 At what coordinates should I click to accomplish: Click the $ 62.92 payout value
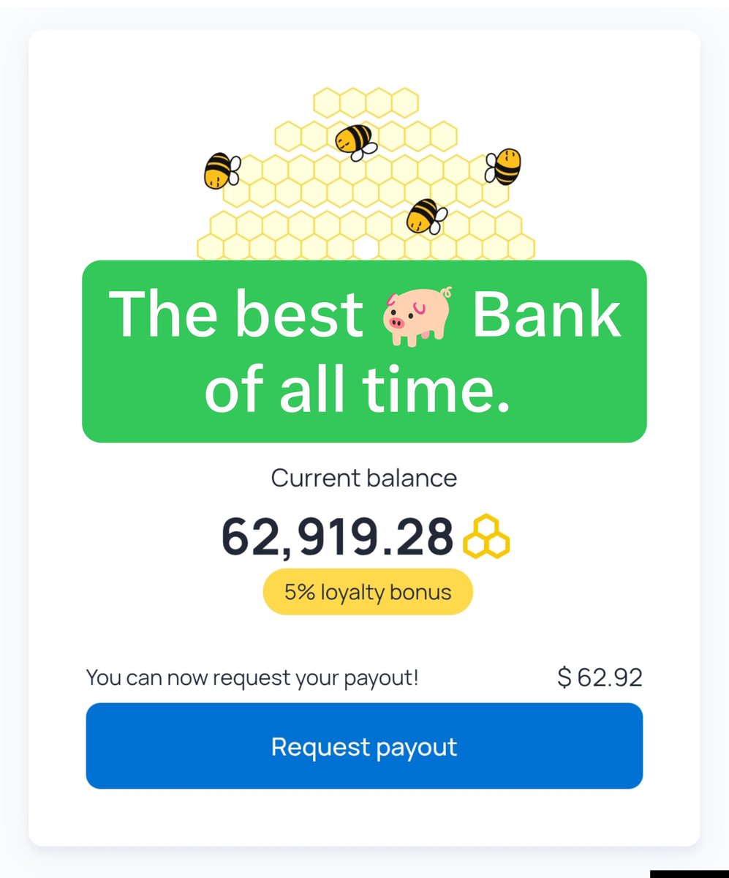coord(600,678)
